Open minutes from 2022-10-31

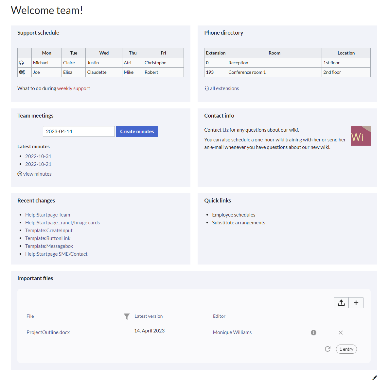point(38,156)
